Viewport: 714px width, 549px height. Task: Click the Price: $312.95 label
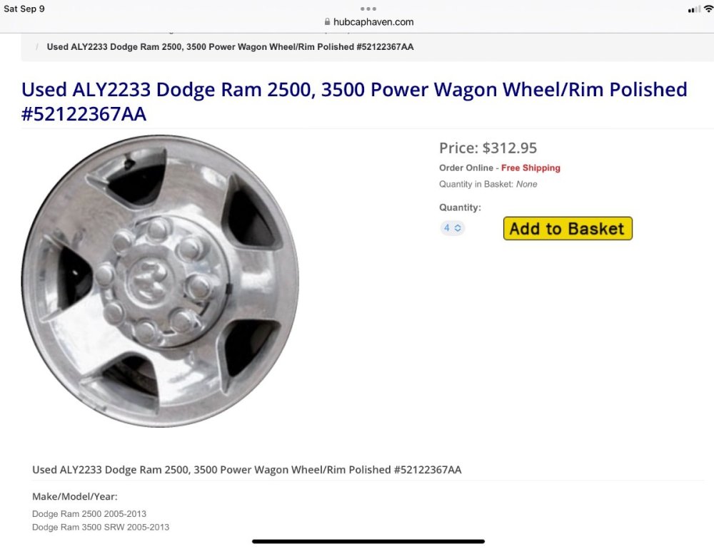[x=488, y=148]
